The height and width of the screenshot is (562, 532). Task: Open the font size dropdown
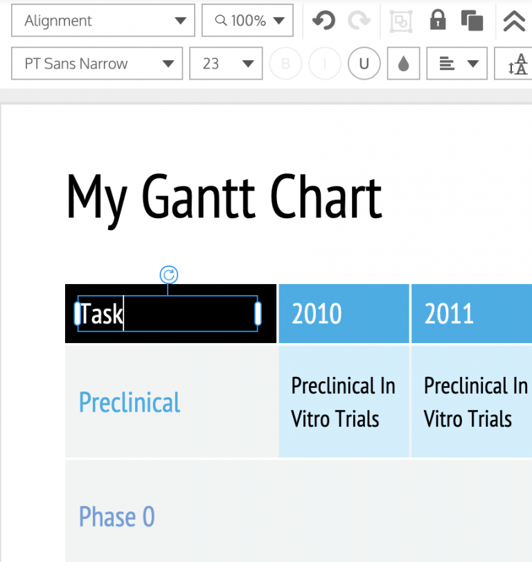(x=226, y=63)
